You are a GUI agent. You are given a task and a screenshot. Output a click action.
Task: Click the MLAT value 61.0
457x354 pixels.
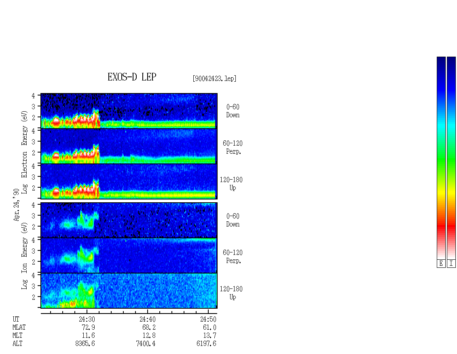click(209, 327)
